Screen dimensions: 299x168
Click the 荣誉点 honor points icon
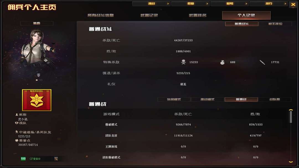coord(17,141)
